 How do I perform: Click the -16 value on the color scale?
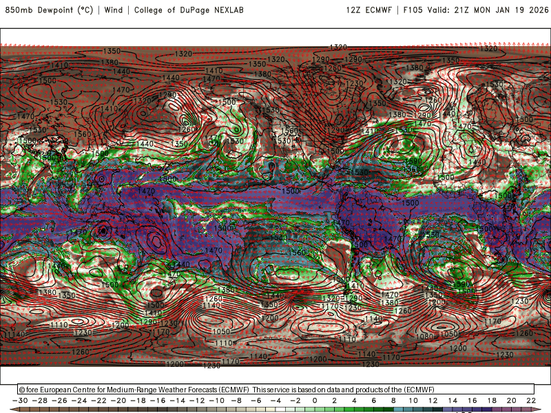158,401
